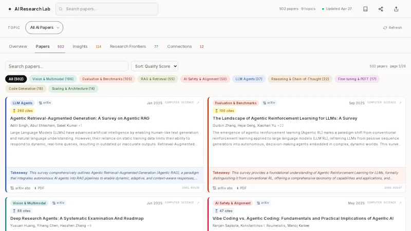Click the 2501.09136 arXiv identifier
The width and height of the screenshot is (411, 231).
191,188
